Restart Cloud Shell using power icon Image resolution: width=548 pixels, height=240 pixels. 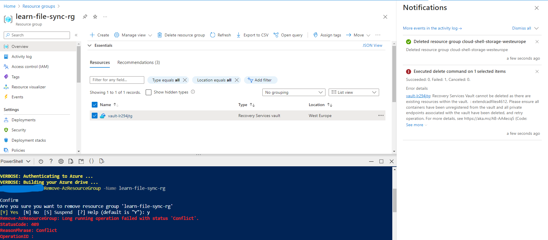(x=41, y=161)
